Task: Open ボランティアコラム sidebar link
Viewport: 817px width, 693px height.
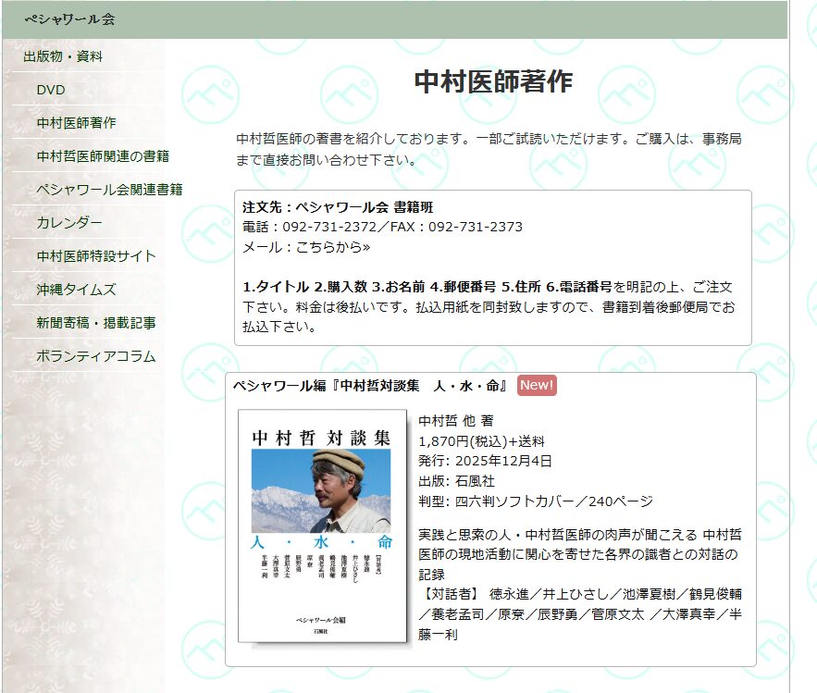Action: coord(96,356)
